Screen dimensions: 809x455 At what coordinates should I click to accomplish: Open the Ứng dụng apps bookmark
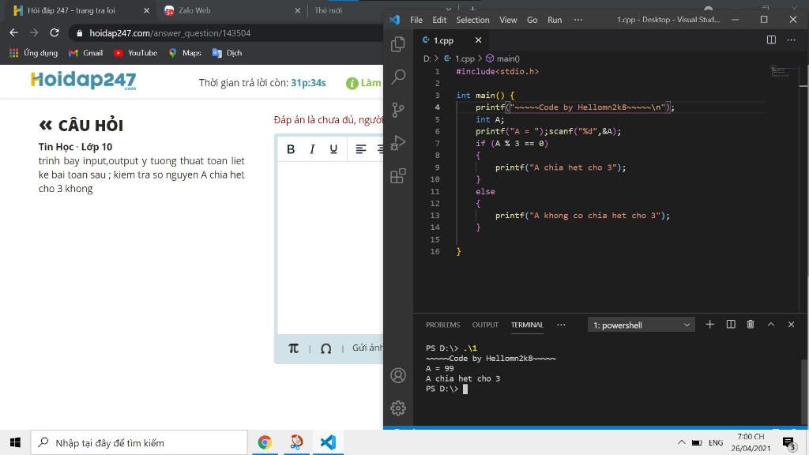pyautogui.click(x=33, y=53)
